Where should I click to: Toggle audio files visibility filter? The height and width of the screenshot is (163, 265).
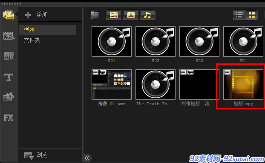147,15
